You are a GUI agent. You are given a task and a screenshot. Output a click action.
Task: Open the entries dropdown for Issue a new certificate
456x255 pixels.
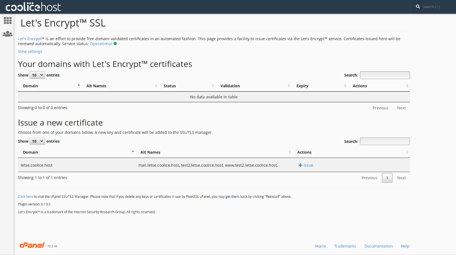(37, 141)
